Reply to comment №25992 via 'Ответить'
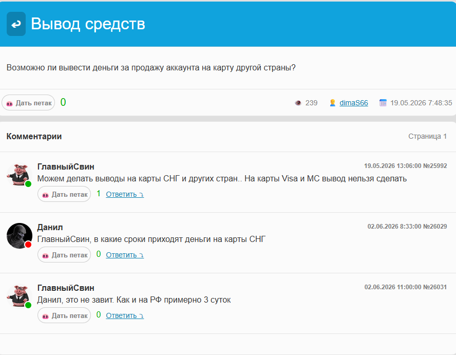 [125, 194]
